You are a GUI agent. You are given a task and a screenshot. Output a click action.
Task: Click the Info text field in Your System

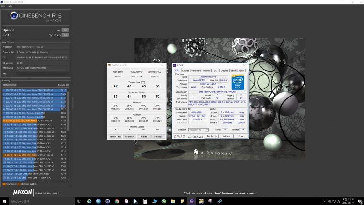coord(43,74)
